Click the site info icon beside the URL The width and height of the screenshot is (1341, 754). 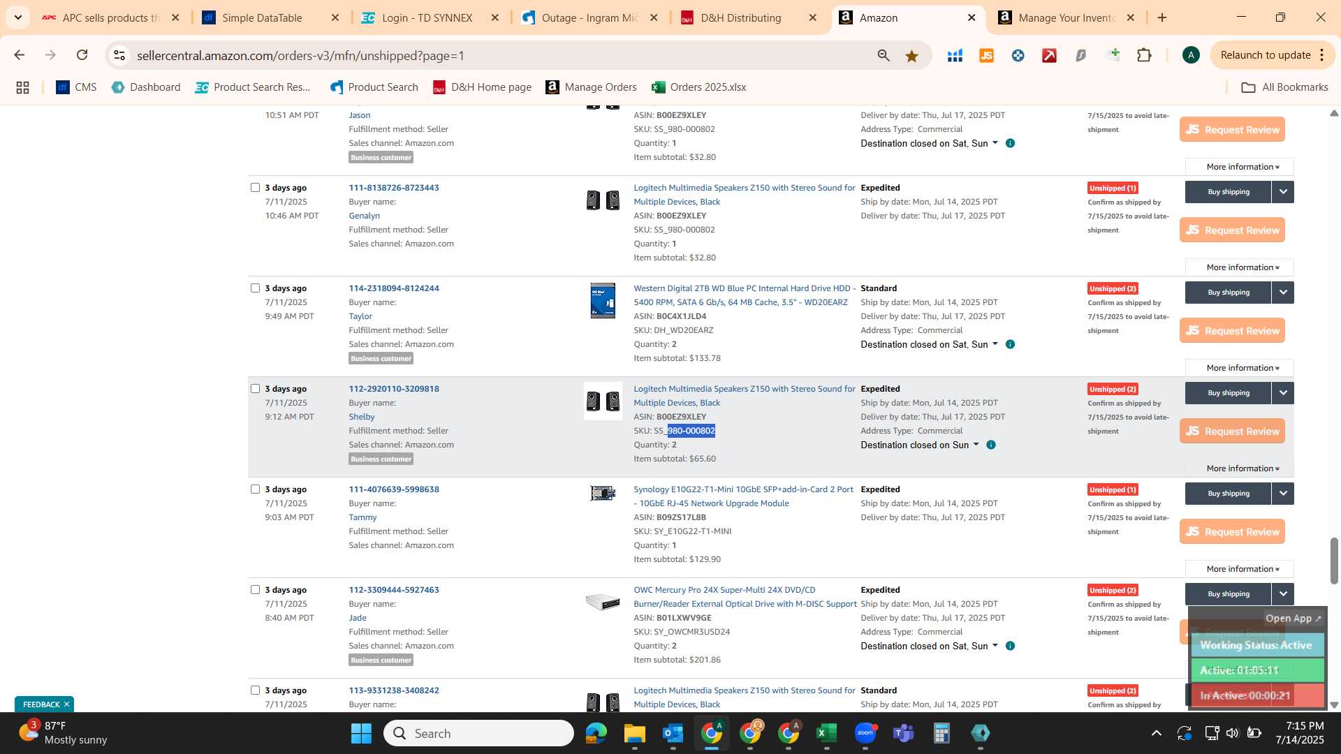coord(119,55)
